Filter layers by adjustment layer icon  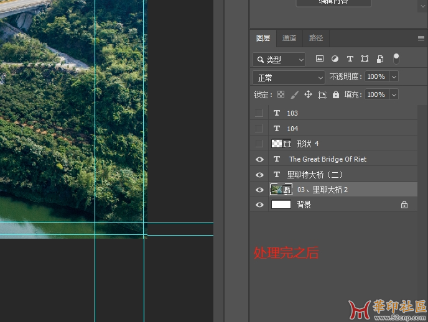click(x=335, y=59)
